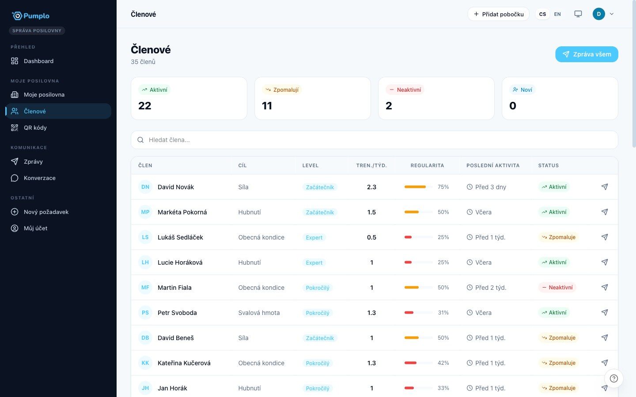Click the monitor display theme icon
The width and height of the screenshot is (636, 397).
tap(578, 14)
